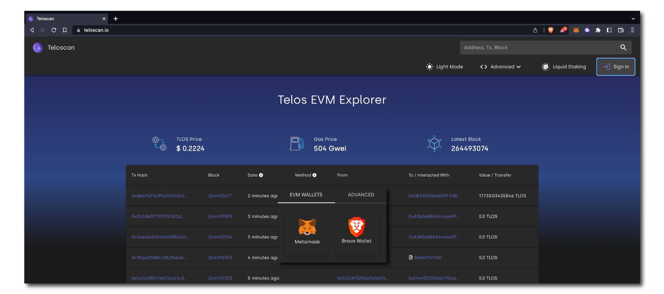Screen dimensions: 664x294
Task: Open transaction 0x4a1a38fc7e87bce1cd...
Action: click(159, 278)
